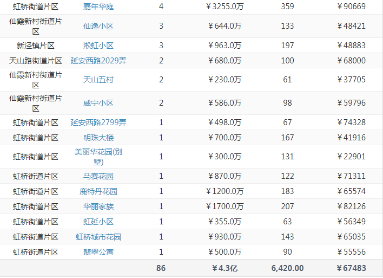The width and height of the screenshot is (383, 278).
Task: Select the 天山路街道片区 district cell
Action: point(35,61)
